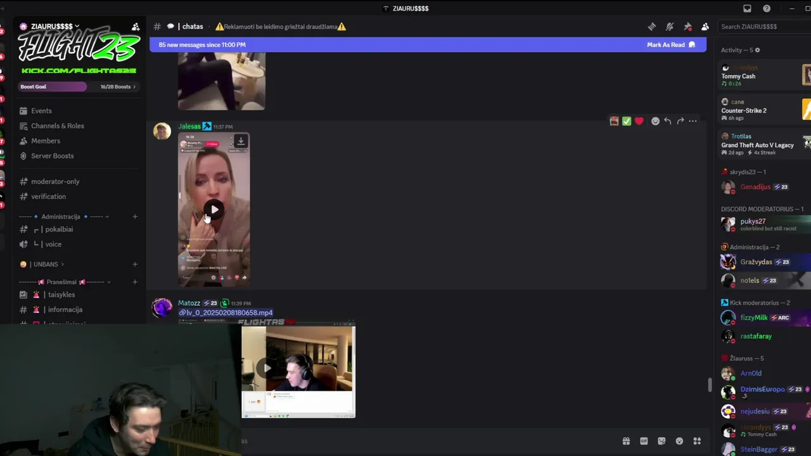Click the Search ZIAURU$$$$ field
This screenshot has width=811, height=456.
(x=763, y=27)
